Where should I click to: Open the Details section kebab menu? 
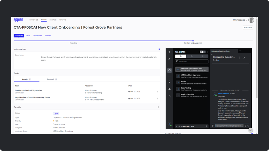click(x=158, y=107)
